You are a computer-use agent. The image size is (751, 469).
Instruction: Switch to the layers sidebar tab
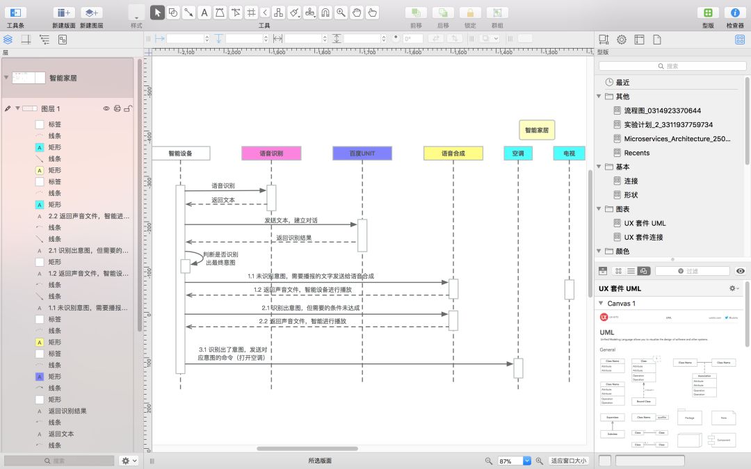(x=8, y=40)
